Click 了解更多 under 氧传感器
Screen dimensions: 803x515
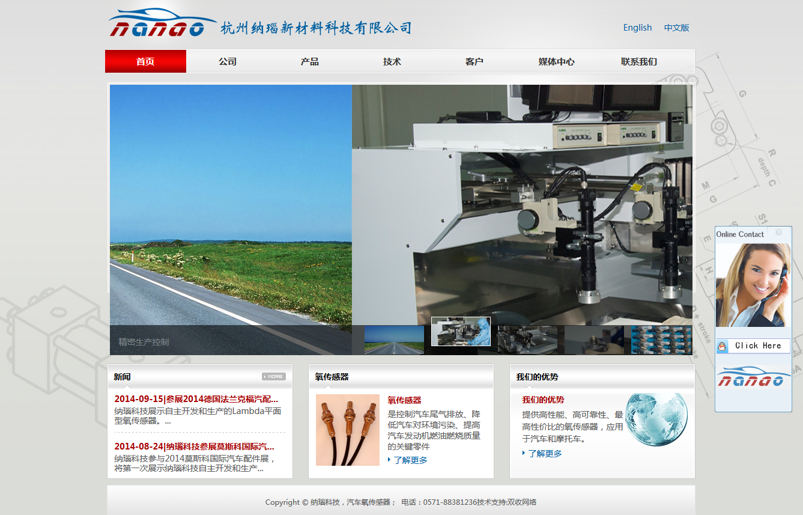(x=411, y=460)
